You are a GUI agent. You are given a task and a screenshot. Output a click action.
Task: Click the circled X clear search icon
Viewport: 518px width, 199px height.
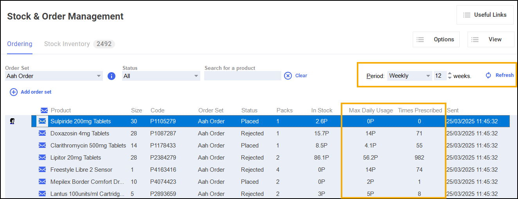(288, 76)
